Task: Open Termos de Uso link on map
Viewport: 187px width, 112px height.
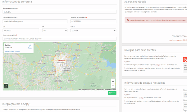Action: click(x=100, y=90)
